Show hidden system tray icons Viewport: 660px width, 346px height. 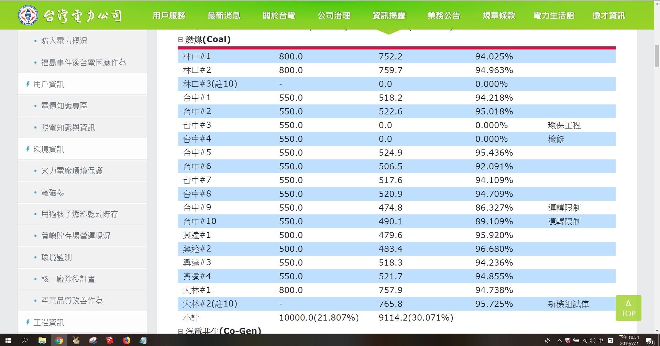(x=559, y=341)
